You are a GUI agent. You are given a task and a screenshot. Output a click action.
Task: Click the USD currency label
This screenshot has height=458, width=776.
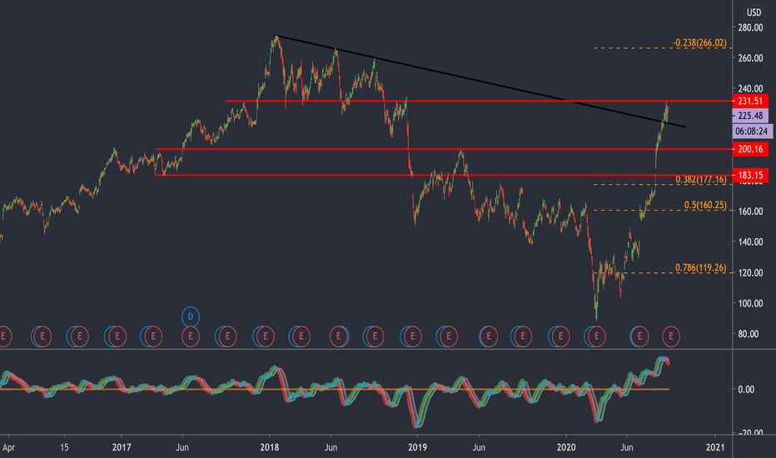pos(754,12)
